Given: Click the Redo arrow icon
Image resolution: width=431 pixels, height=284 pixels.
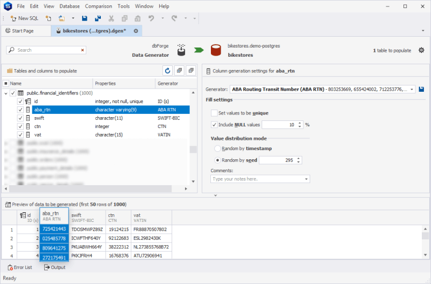Looking at the screenshot, I should [x=174, y=18].
